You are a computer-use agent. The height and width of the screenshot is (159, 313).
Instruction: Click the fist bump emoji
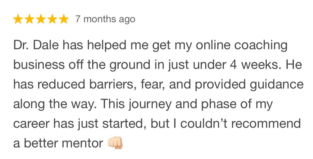point(115,143)
